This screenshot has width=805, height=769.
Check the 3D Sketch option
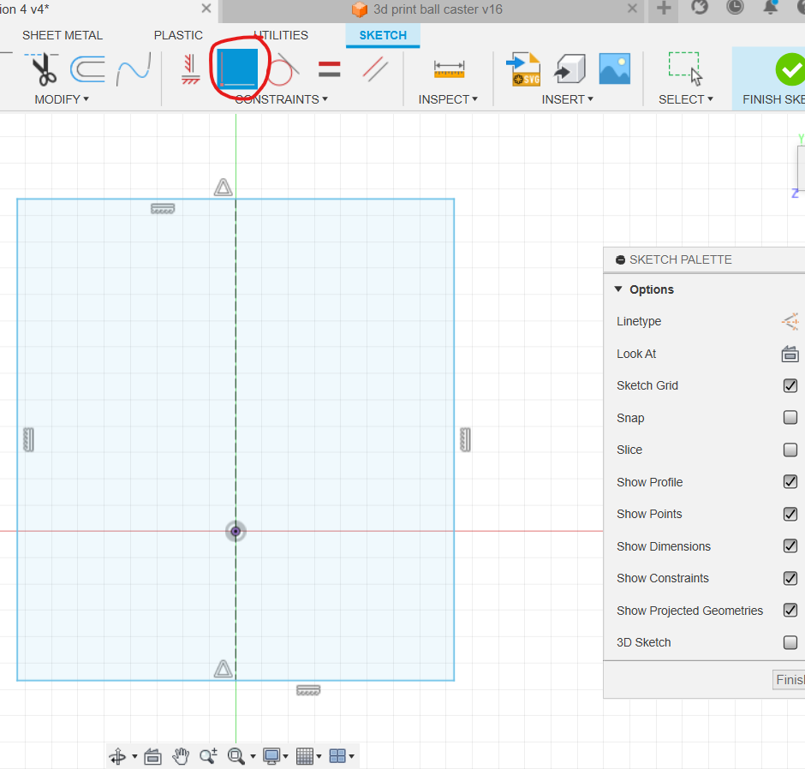click(x=790, y=642)
